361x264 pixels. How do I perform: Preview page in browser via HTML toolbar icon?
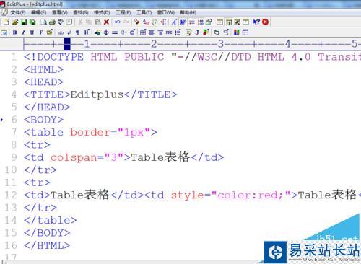(4, 32)
